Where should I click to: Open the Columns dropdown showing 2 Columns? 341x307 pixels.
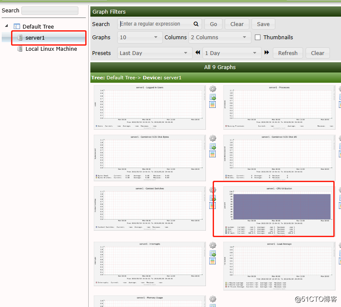point(220,38)
